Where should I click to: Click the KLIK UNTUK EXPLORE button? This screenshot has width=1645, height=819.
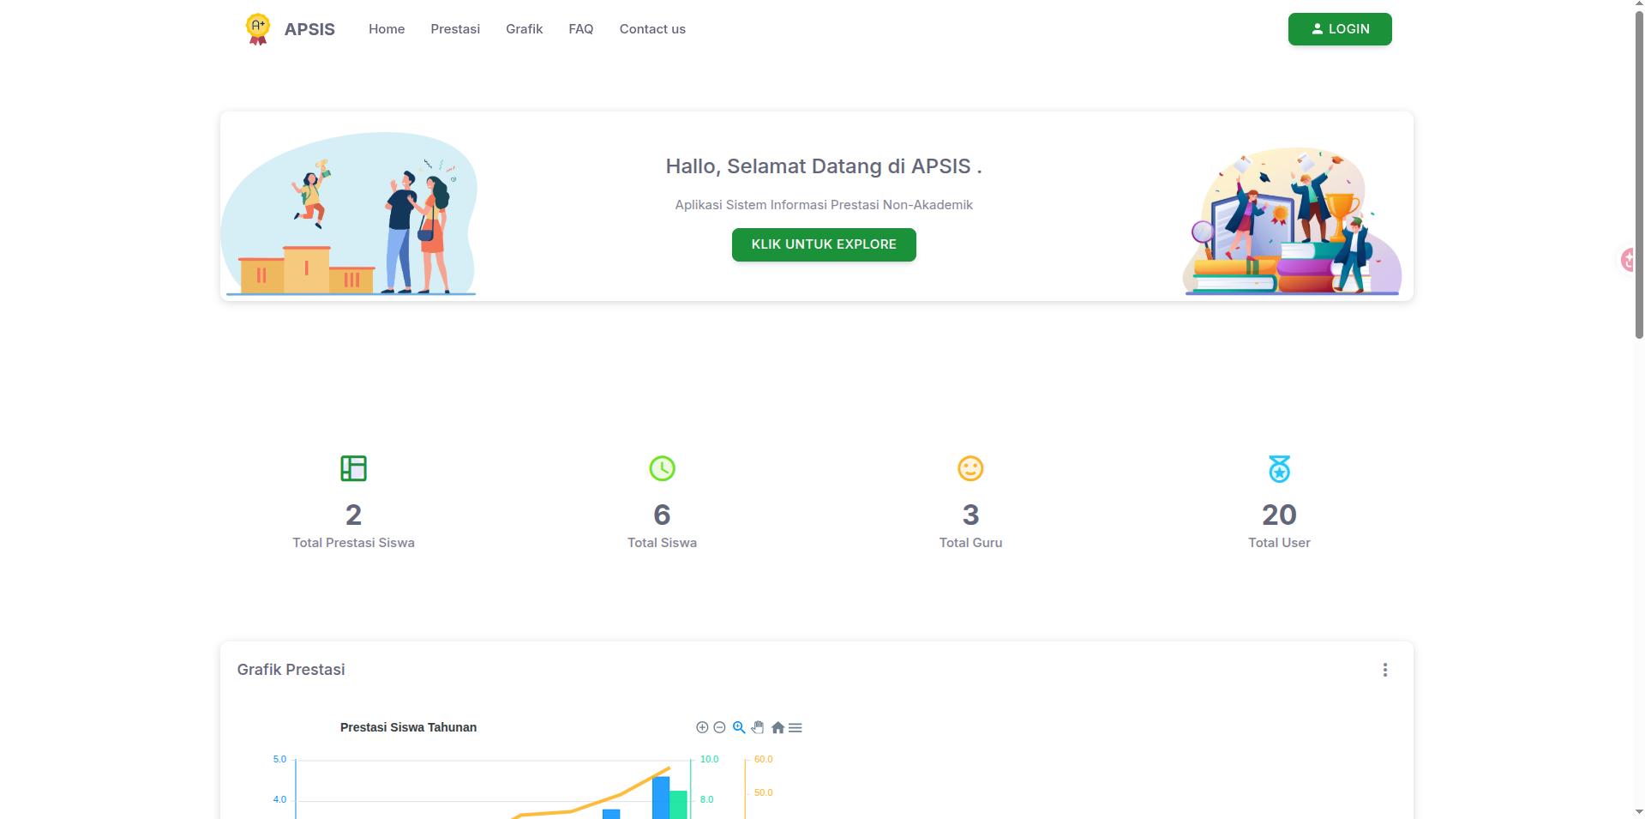coord(824,244)
